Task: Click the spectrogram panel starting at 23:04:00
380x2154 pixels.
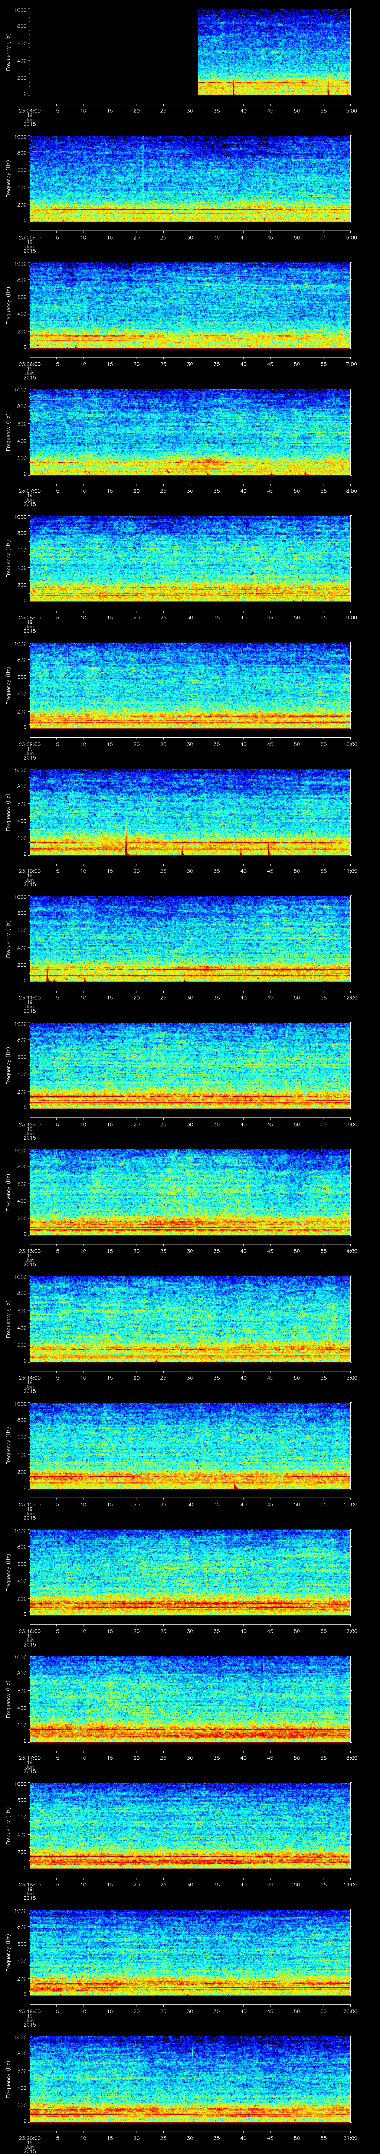Action: pos(190,52)
